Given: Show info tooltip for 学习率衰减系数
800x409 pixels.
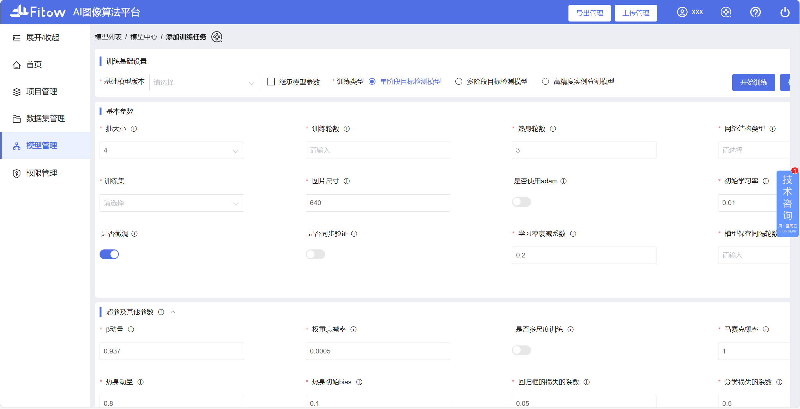Looking at the screenshot, I should [x=573, y=234].
